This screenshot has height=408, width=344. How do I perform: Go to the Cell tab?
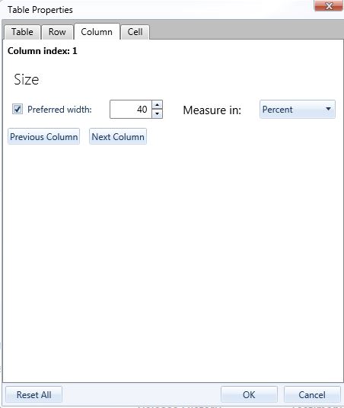pos(135,32)
